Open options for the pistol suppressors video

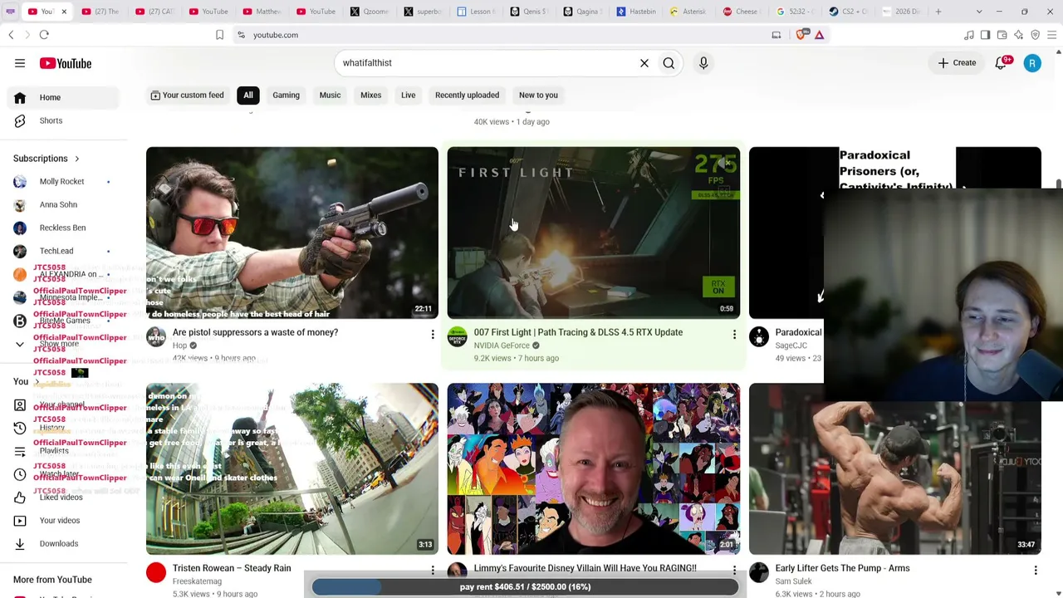(x=433, y=335)
